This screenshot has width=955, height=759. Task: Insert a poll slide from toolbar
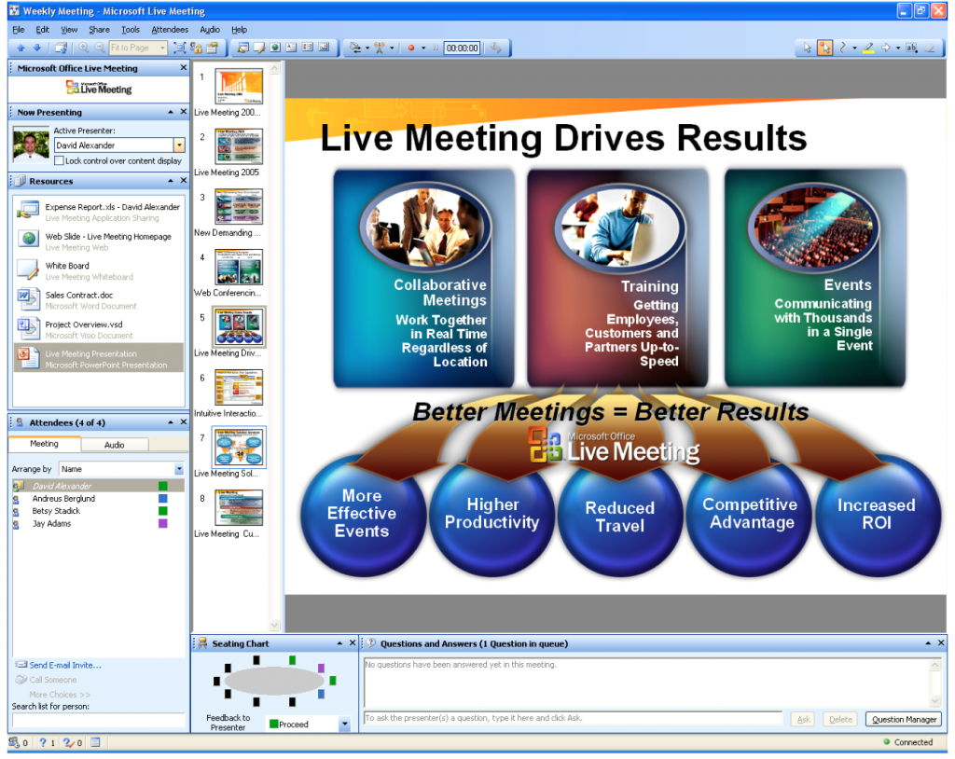point(308,48)
